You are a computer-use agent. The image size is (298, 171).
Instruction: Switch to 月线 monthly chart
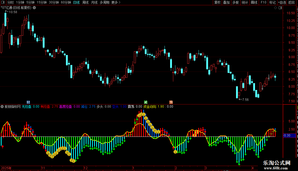(94, 2)
